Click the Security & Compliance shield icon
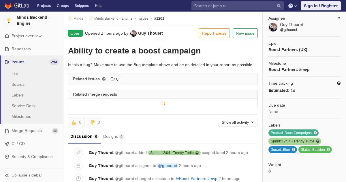 (7, 157)
